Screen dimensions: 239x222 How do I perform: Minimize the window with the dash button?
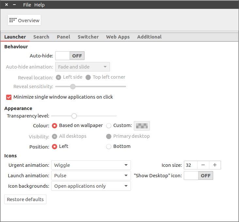(14, 5)
